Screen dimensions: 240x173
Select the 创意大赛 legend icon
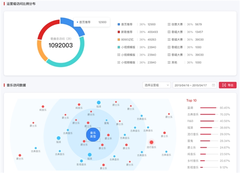point(169,24)
